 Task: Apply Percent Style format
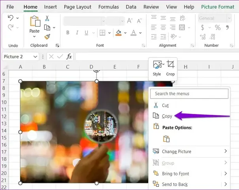click(218, 28)
